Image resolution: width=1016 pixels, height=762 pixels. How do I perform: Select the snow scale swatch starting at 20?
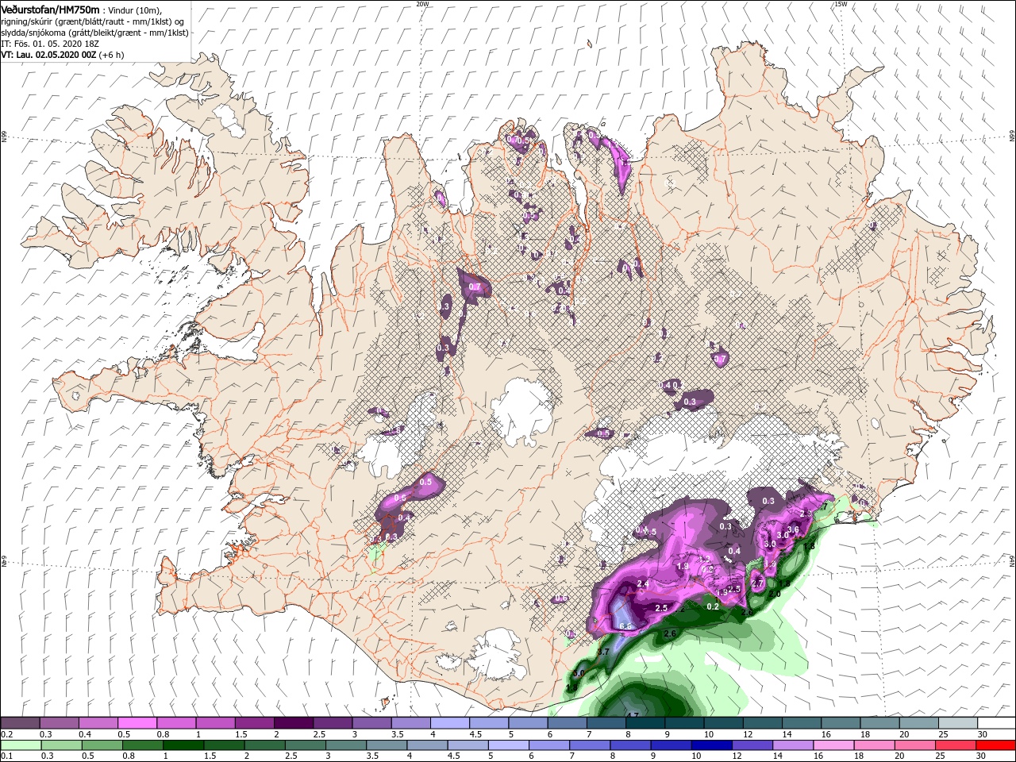pyautogui.click(x=918, y=723)
